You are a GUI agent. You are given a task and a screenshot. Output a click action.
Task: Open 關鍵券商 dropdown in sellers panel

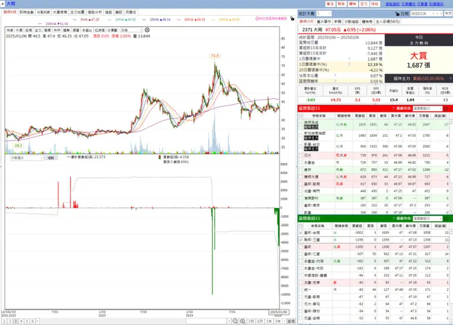pos(427,219)
